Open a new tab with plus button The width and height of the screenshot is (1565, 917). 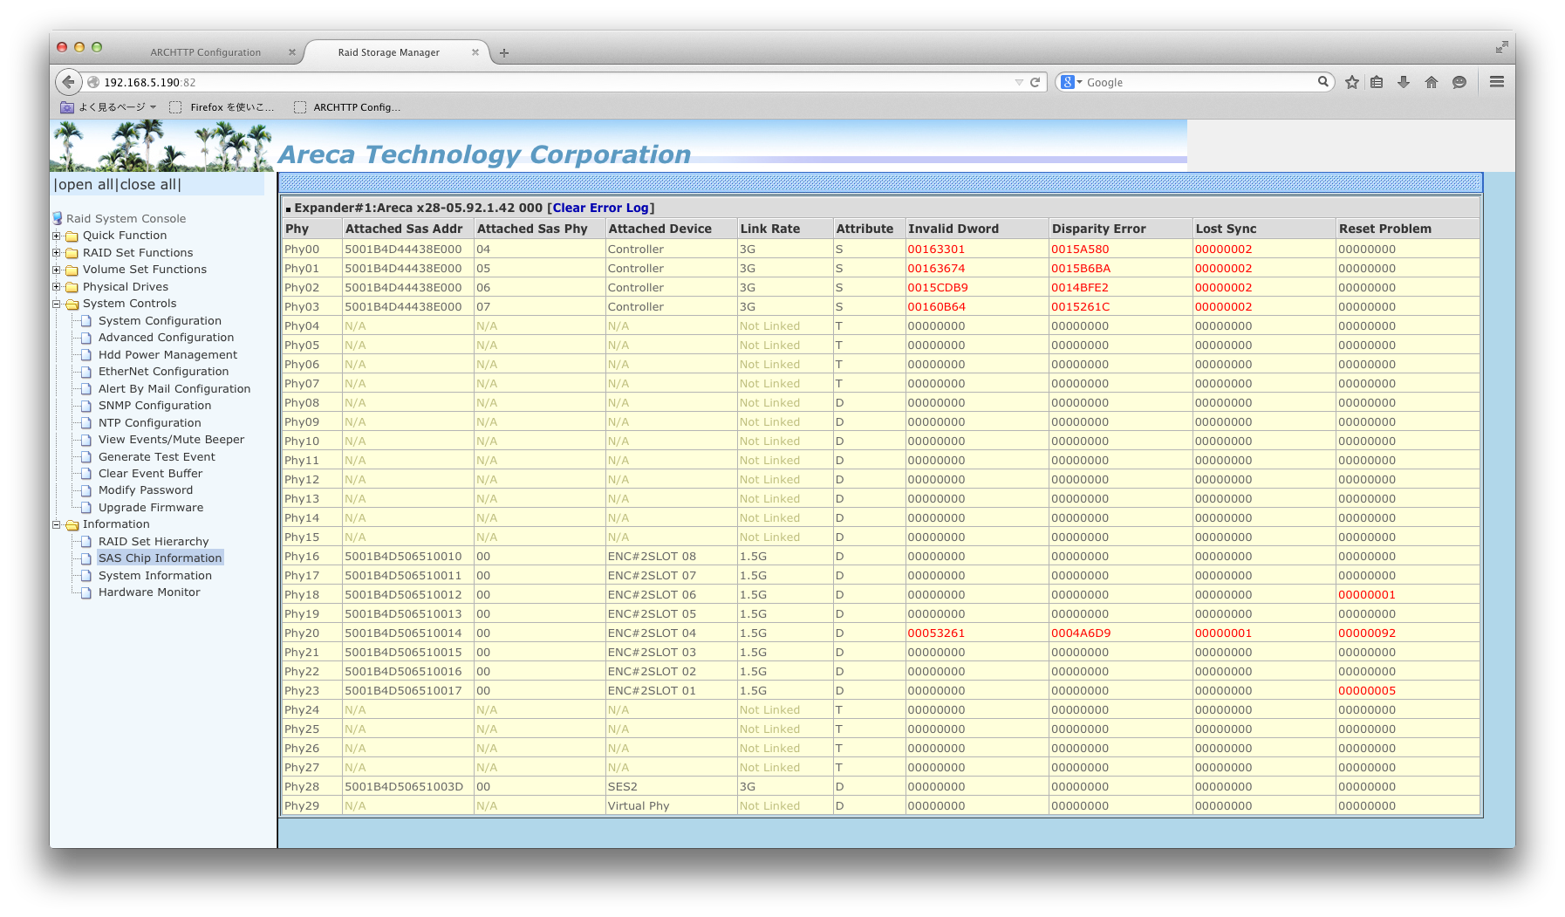click(x=504, y=53)
